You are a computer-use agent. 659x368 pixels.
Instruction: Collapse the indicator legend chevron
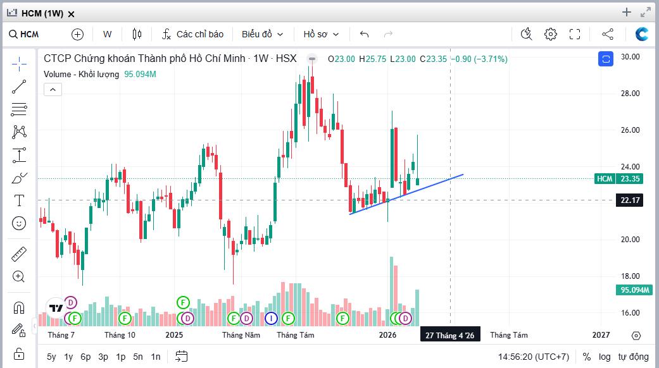point(53,89)
